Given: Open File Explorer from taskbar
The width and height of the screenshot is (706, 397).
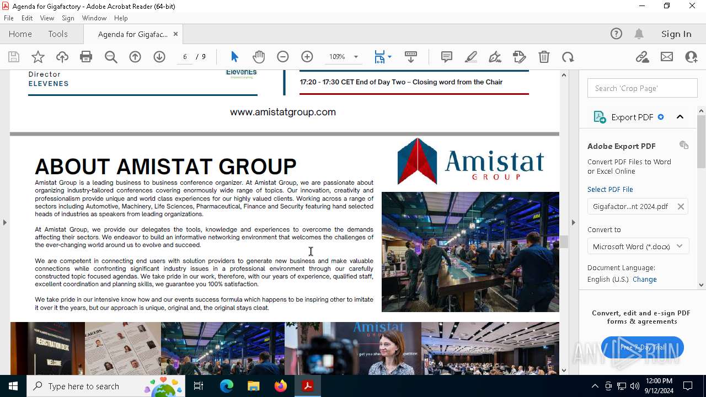Looking at the screenshot, I should pyautogui.click(x=254, y=386).
